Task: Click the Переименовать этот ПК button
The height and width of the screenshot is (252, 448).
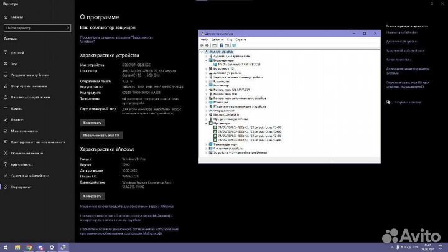Action: 101,134
